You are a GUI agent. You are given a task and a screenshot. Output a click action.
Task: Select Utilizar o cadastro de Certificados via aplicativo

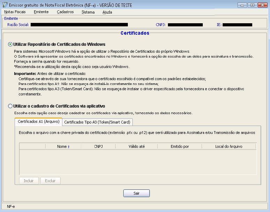pyautogui.click(x=10, y=106)
